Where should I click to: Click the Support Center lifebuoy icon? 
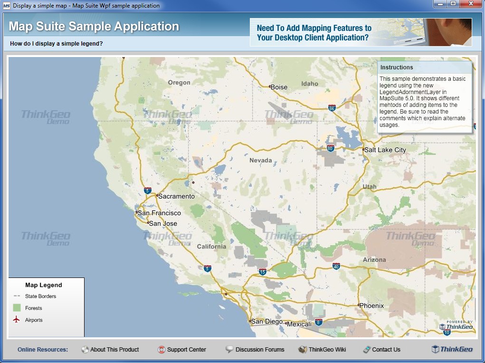coord(162,350)
